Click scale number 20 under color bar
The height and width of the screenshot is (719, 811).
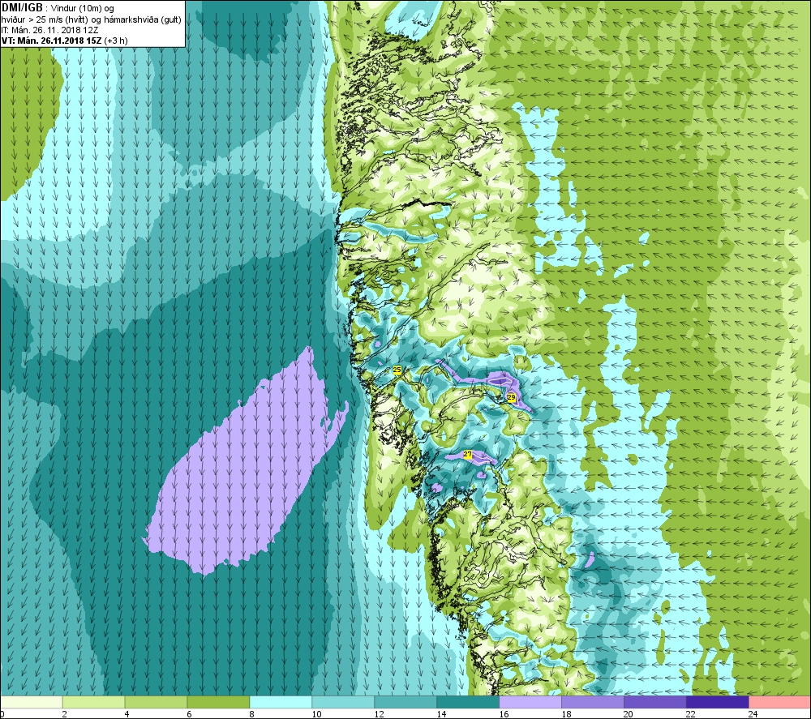(x=629, y=714)
